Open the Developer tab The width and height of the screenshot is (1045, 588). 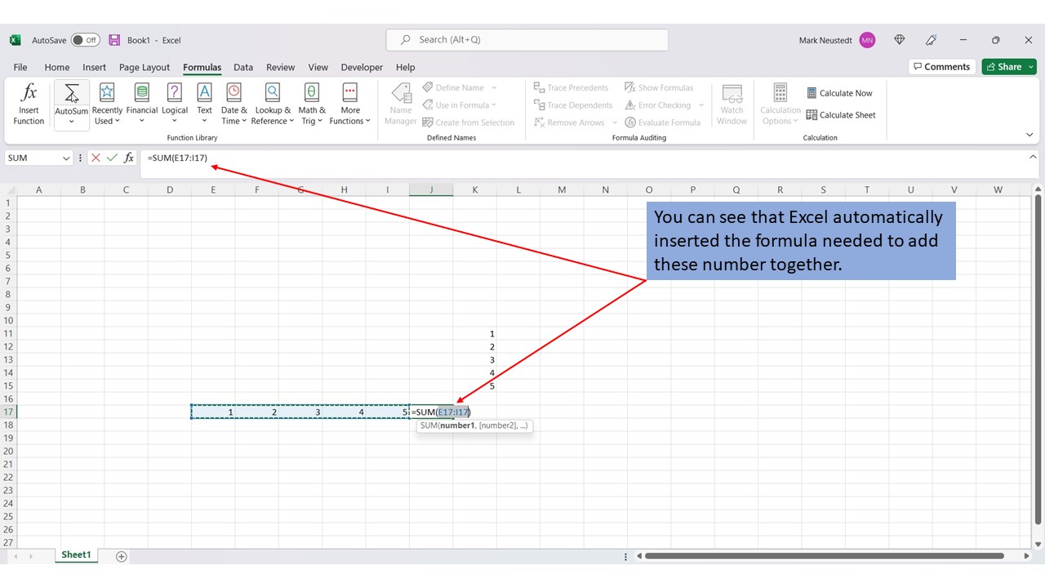coord(362,67)
